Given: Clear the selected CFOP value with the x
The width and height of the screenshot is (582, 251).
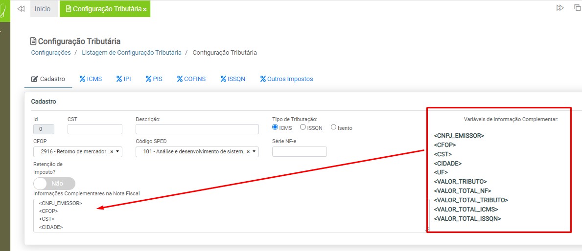Looking at the screenshot, I should point(112,152).
